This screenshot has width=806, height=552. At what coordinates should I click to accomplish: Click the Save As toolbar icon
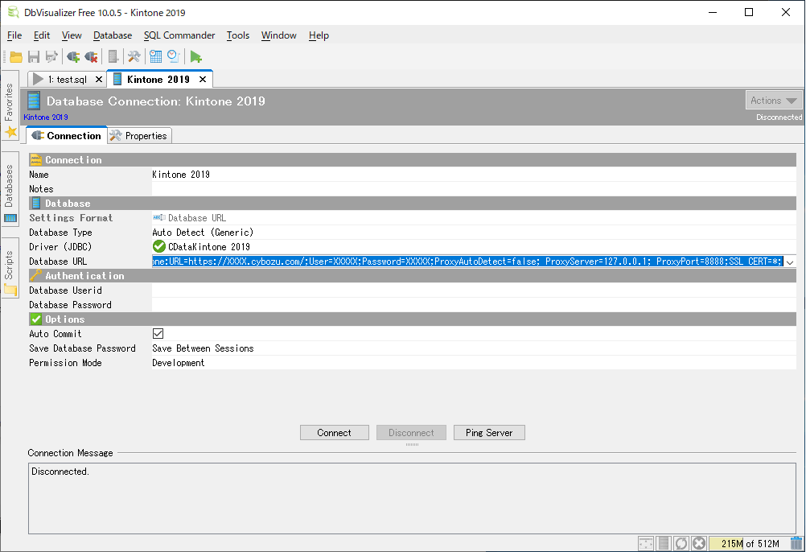[51, 56]
